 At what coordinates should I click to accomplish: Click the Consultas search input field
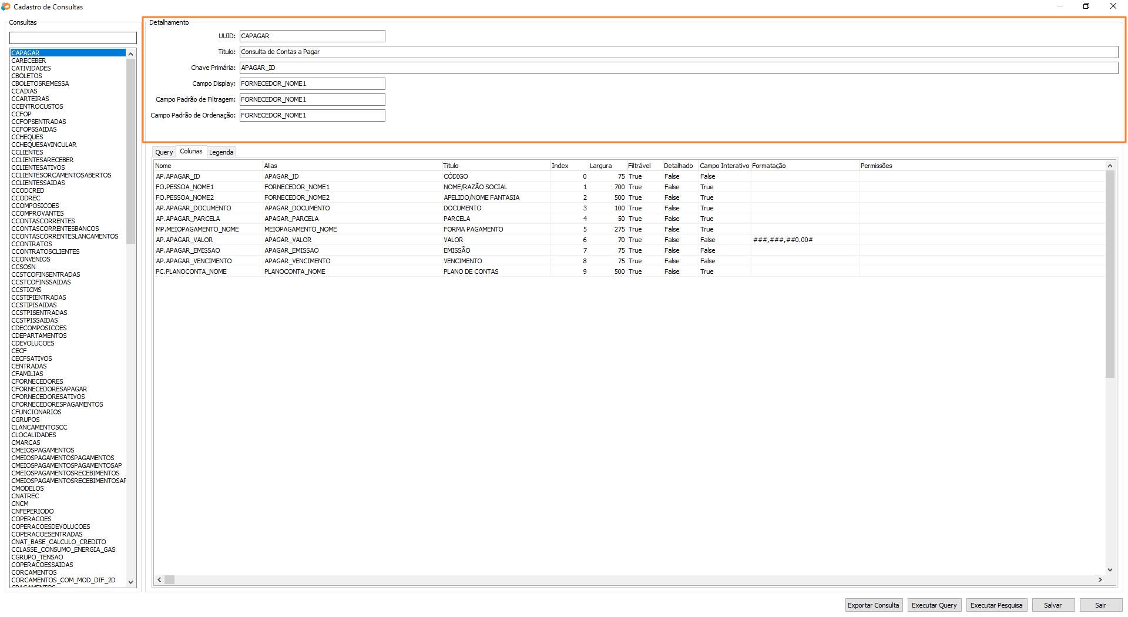point(73,38)
